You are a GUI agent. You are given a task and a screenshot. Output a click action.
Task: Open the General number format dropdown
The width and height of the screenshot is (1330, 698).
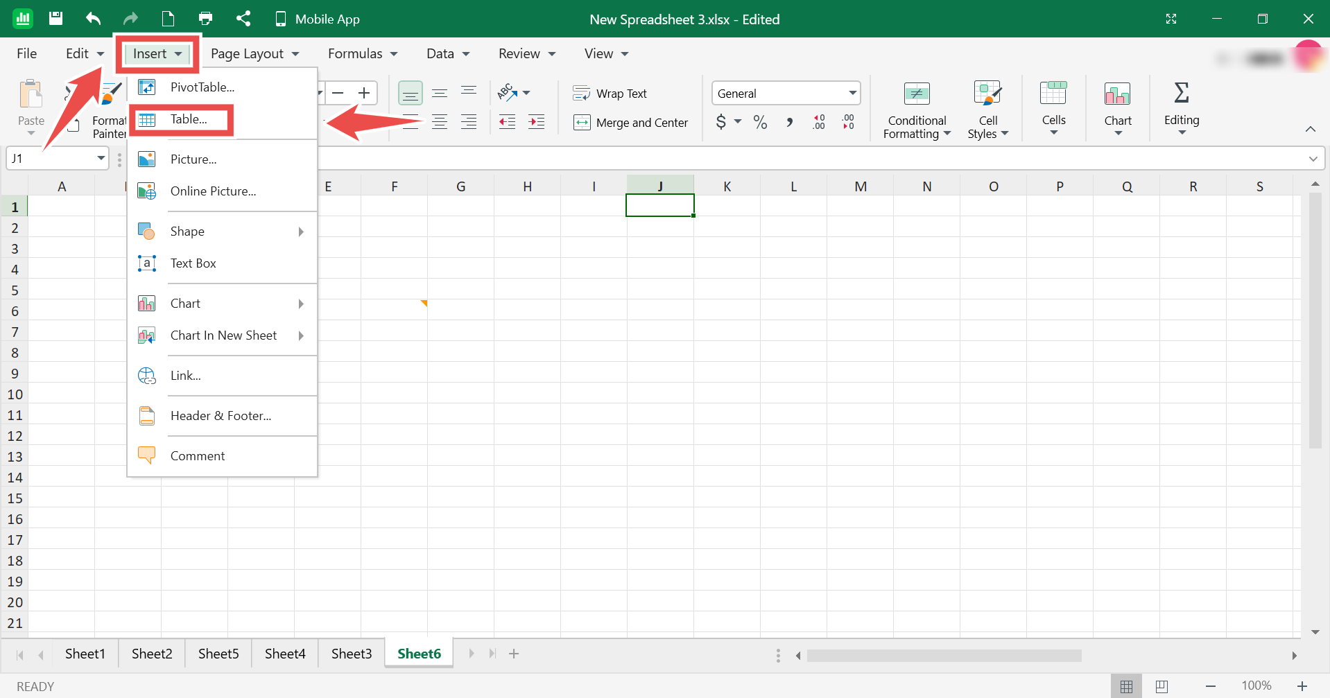786,93
